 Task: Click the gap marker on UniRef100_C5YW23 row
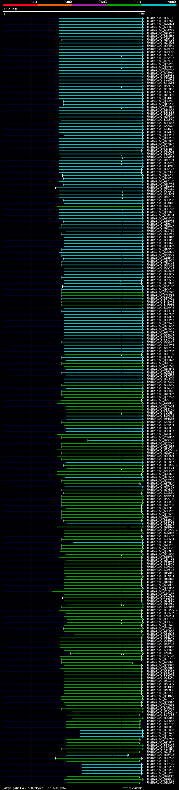tap(121, 108)
